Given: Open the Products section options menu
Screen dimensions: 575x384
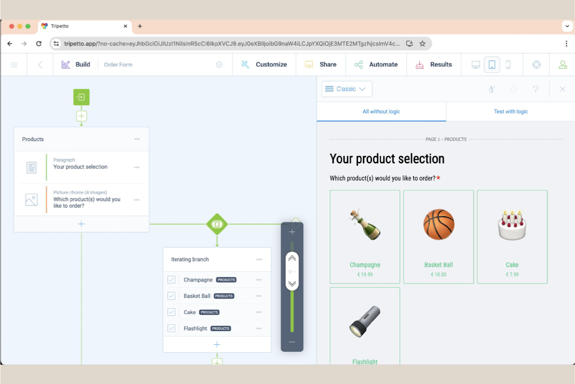Looking at the screenshot, I should [x=137, y=139].
